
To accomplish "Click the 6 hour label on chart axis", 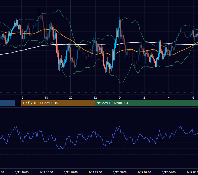I will coord(193,98).
